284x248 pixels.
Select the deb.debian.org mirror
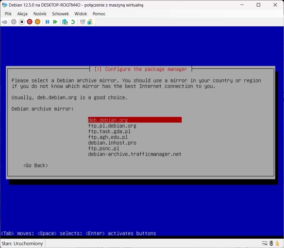click(135, 120)
